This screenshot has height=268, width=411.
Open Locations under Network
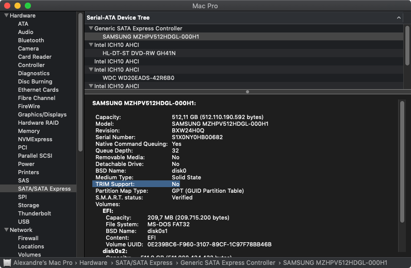[31, 246]
